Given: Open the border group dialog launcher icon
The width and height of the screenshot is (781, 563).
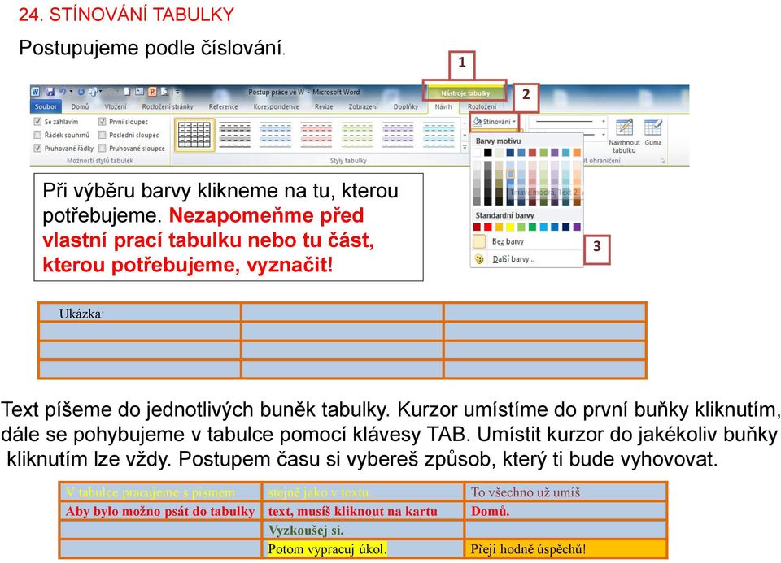Looking at the screenshot, I should point(662,161).
